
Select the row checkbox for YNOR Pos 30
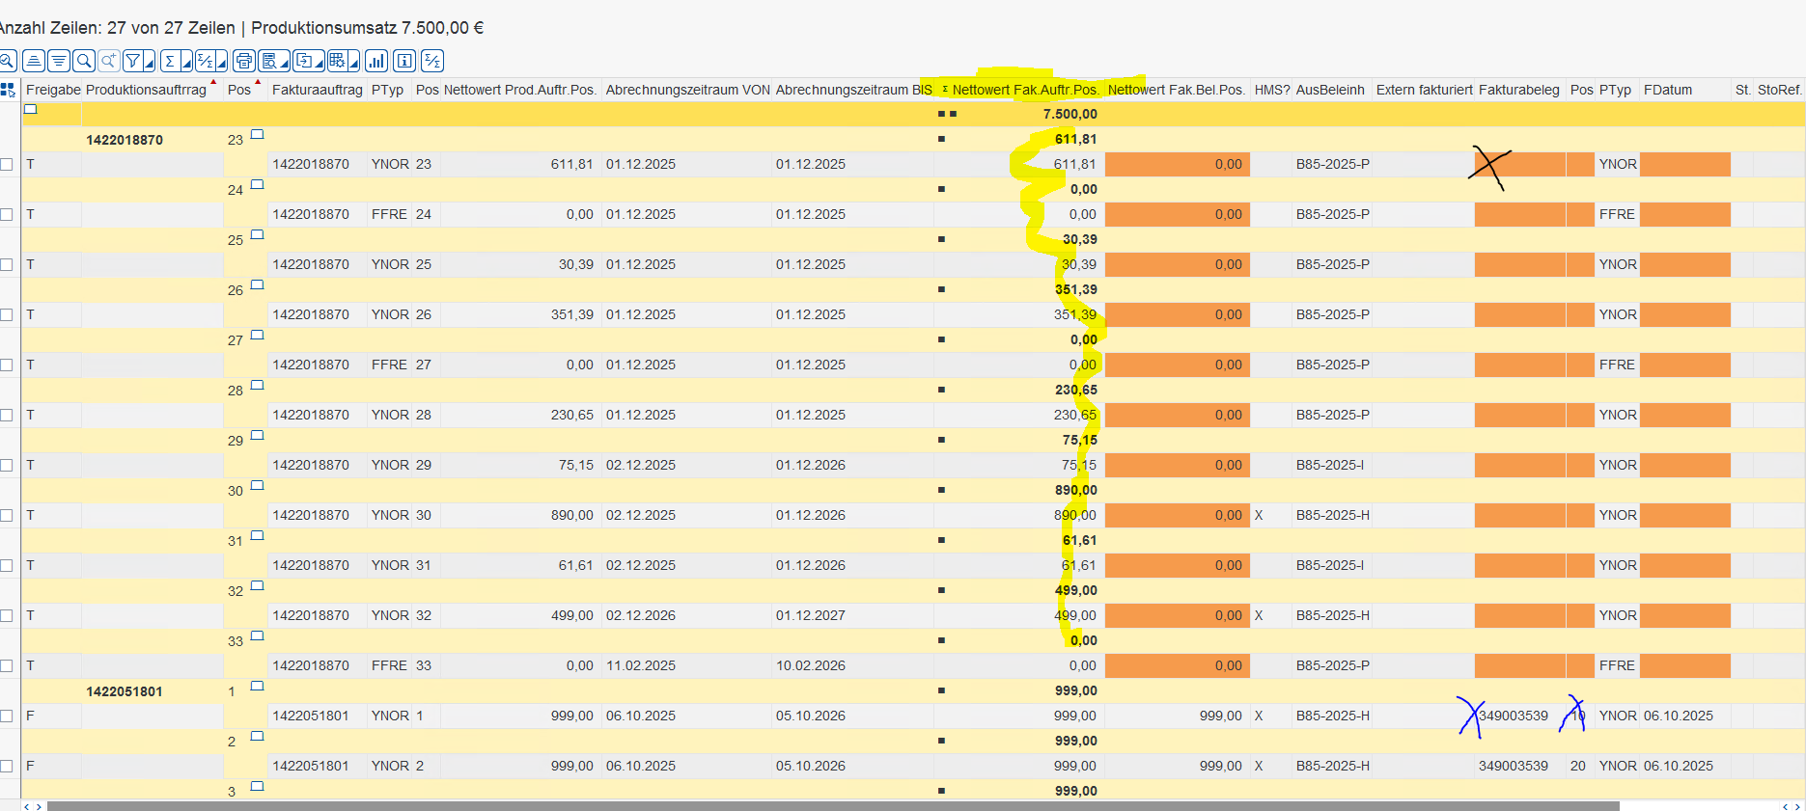tap(7, 515)
